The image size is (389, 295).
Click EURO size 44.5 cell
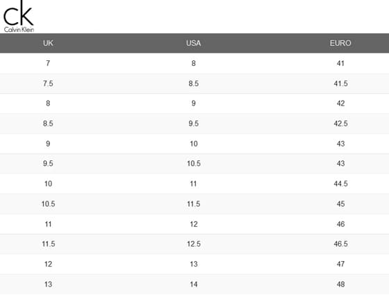pyautogui.click(x=340, y=184)
